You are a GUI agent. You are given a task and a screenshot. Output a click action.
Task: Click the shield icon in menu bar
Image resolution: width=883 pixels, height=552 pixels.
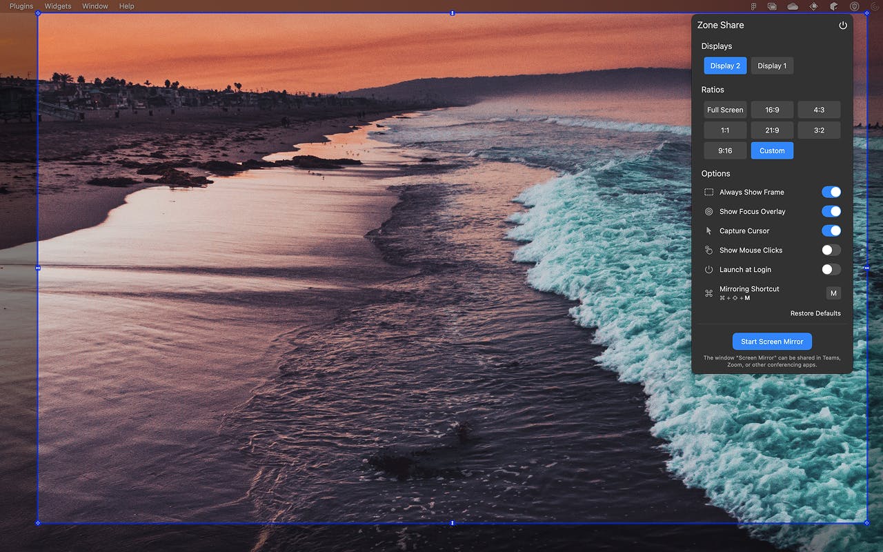pos(855,6)
